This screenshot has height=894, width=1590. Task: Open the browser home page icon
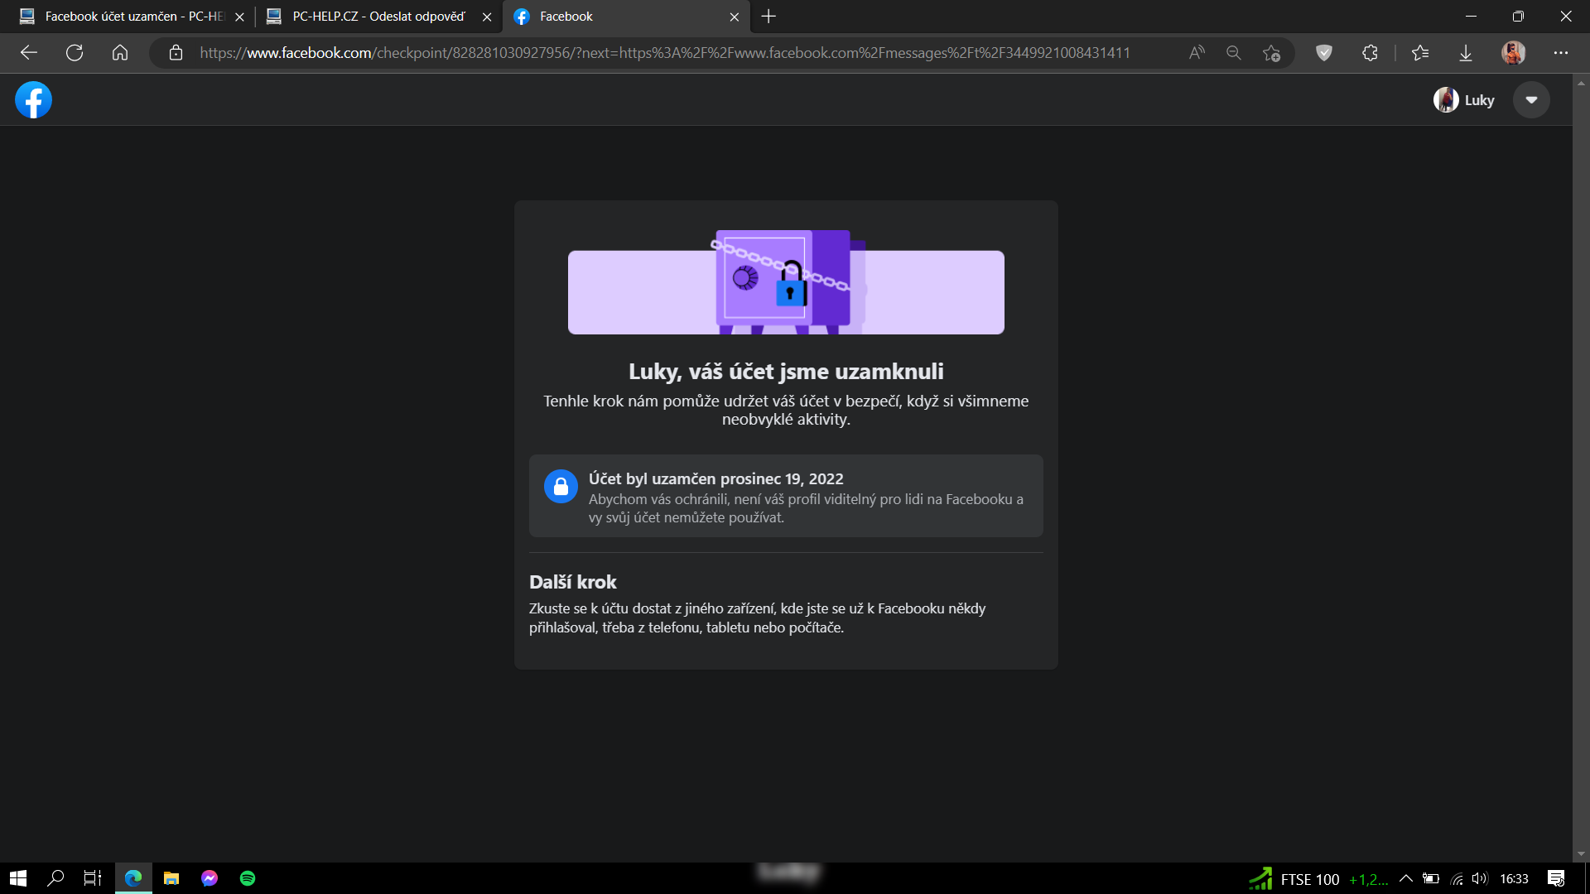(120, 53)
